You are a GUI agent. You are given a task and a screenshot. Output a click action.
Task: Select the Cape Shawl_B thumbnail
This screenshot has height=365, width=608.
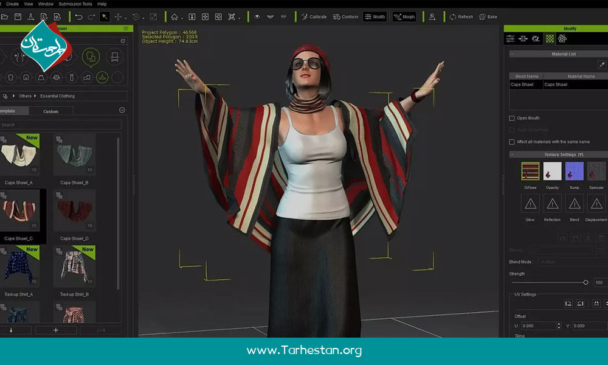(x=74, y=155)
